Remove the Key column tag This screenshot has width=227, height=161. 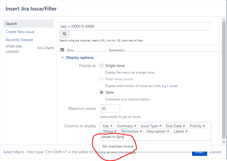[x=111, y=126]
